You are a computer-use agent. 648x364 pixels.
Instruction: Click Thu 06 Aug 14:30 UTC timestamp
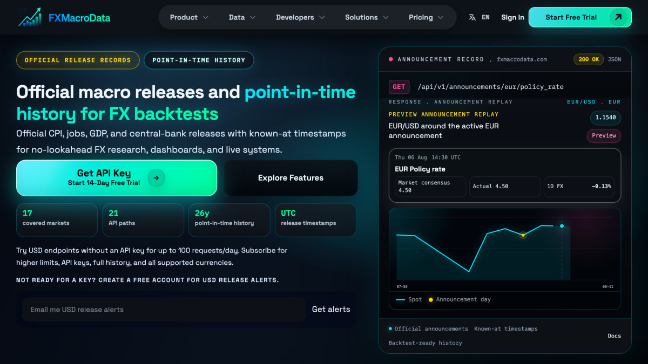[428, 157]
